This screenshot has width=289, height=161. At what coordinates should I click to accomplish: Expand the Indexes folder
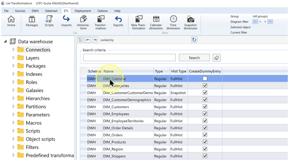click(x=13, y=74)
